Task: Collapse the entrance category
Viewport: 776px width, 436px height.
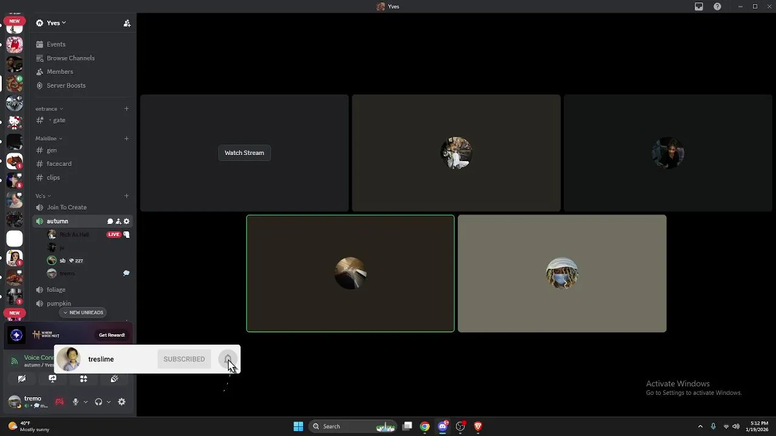Action: point(49,109)
